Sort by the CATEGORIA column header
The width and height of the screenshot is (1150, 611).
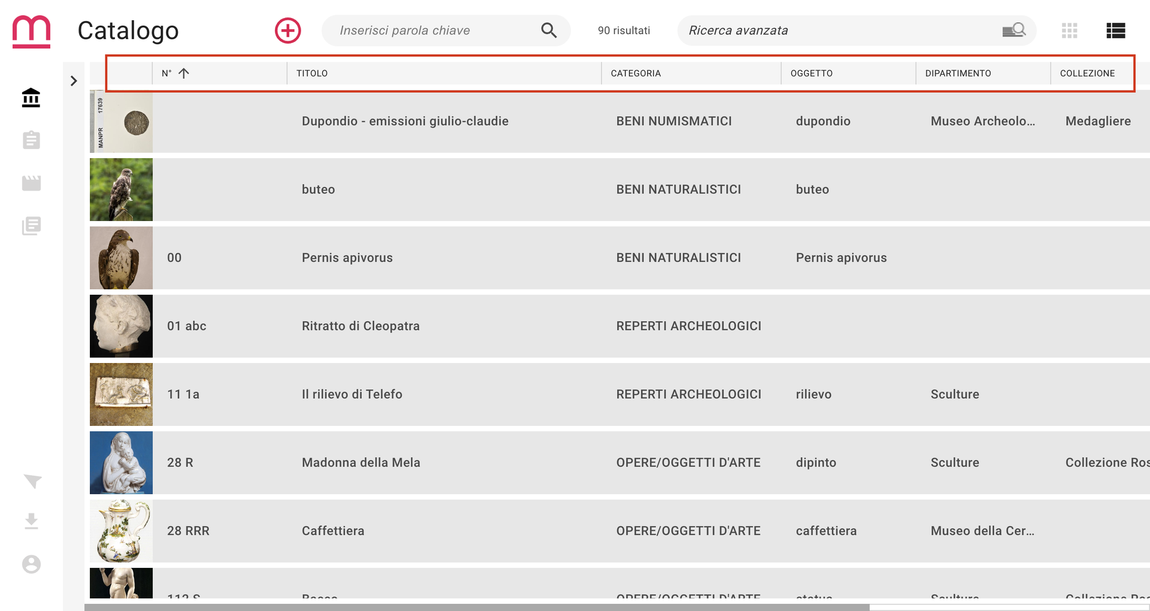pyautogui.click(x=635, y=73)
